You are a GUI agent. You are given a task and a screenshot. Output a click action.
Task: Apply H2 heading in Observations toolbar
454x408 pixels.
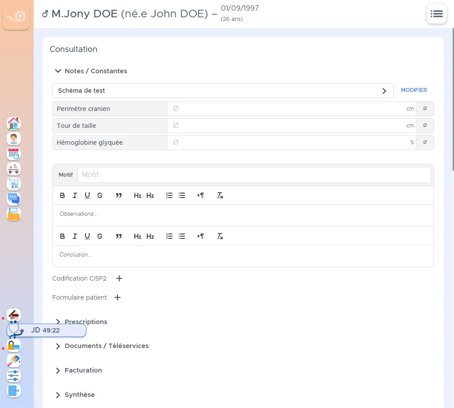click(150, 195)
